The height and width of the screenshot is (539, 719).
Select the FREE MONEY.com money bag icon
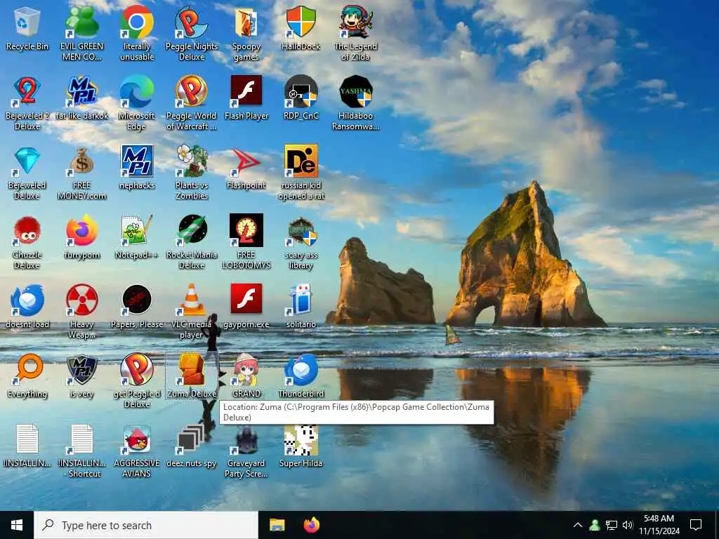(x=81, y=173)
